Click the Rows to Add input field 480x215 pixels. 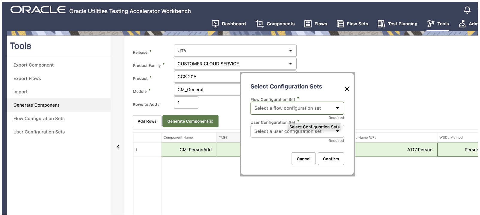pyautogui.click(x=186, y=103)
